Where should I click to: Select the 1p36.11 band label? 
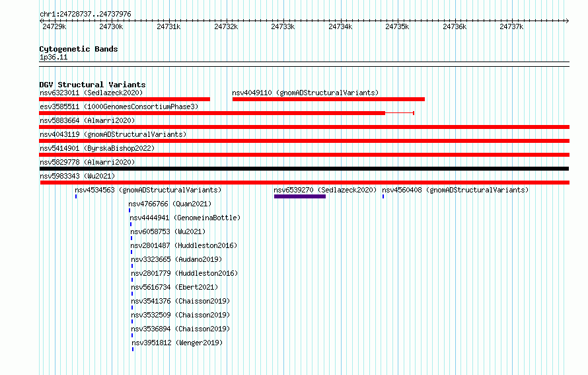tap(54, 57)
